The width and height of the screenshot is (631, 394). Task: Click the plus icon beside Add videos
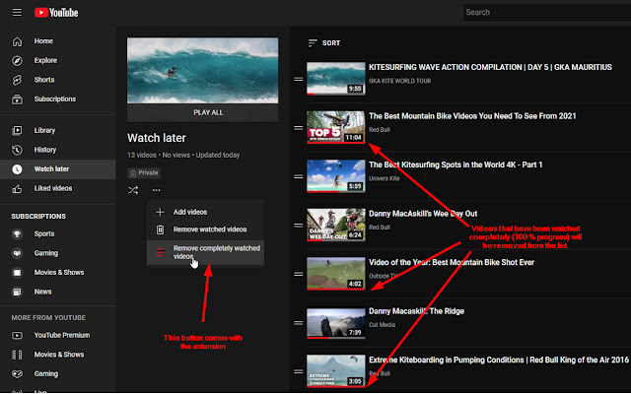pyautogui.click(x=160, y=212)
